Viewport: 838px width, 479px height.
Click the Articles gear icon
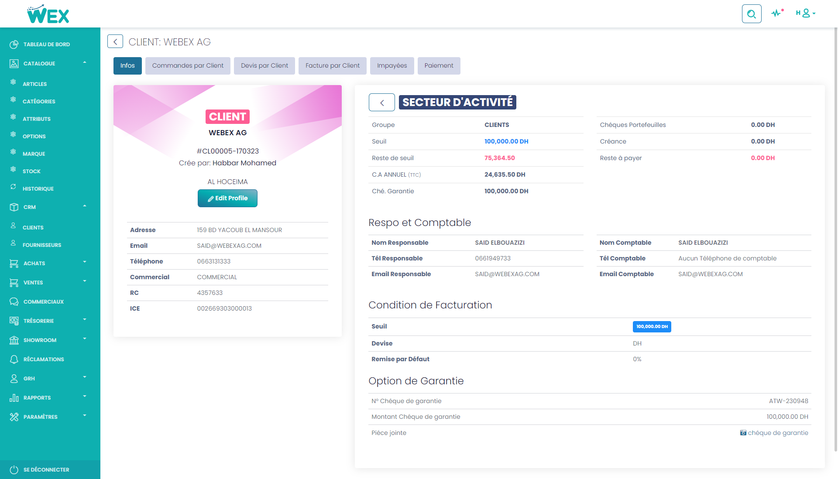click(13, 82)
